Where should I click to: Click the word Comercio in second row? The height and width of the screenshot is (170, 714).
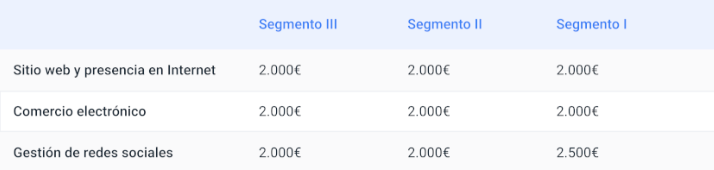click(43, 111)
